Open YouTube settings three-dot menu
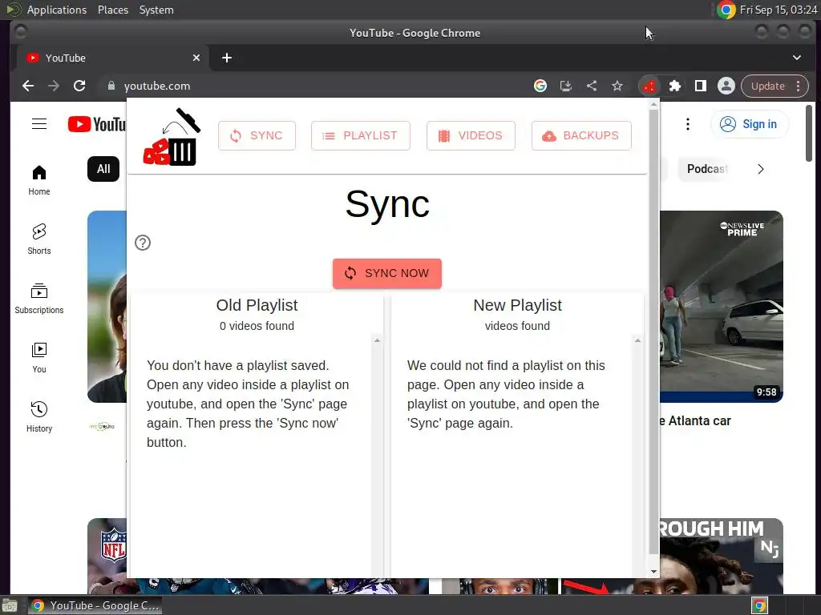Viewport: 821px width, 615px height. click(688, 124)
